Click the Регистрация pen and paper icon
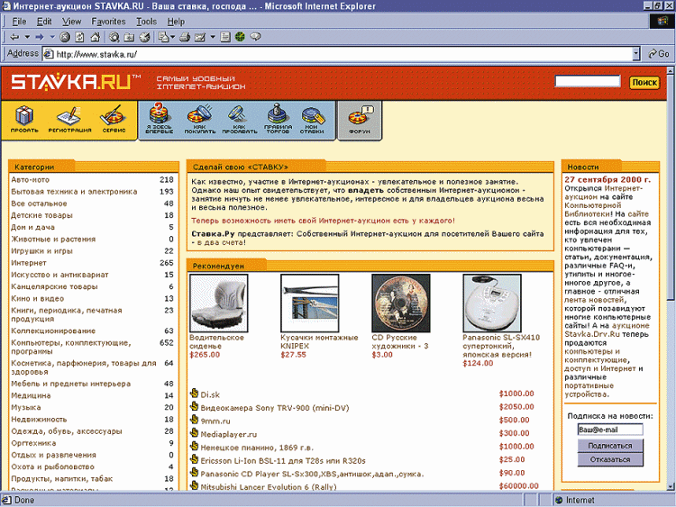The height and width of the screenshot is (507, 676). coord(69,115)
